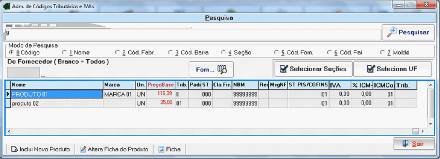440x159 pixels.
Task: Open Altera Ficha do Produto
Action: tap(114, 149)
